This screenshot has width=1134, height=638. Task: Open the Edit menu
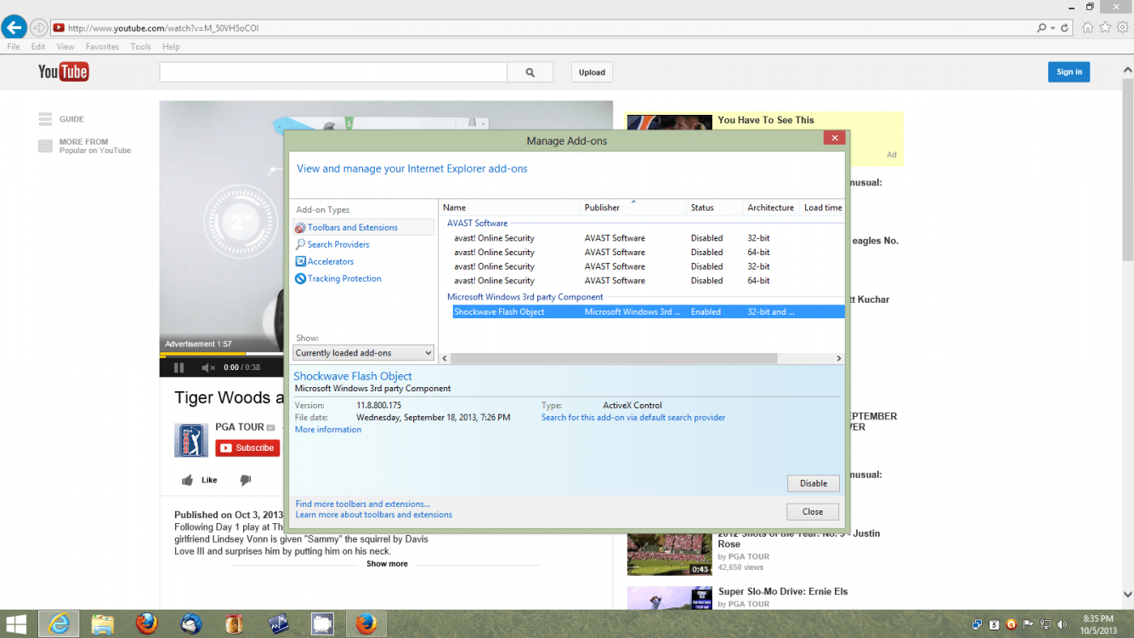(x=38, y=47)
